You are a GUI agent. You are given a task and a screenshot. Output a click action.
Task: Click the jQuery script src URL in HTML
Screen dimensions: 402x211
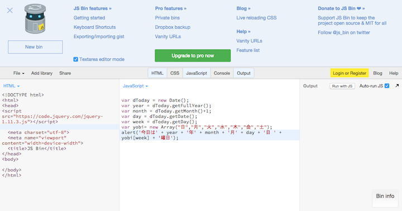coord(52,119)
